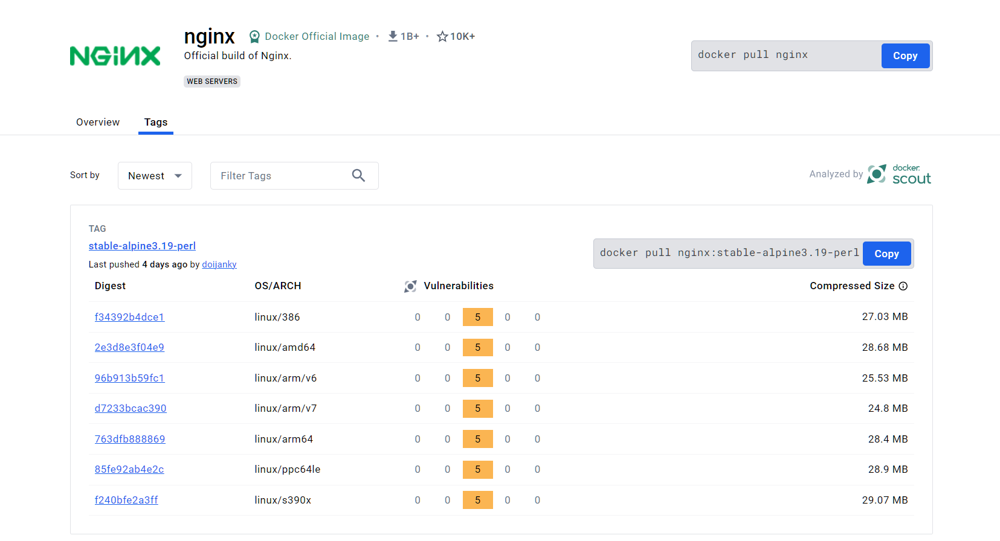Open the Docker Scout logo
Viewport: 1000px width, 541px height.
click(899, 174)
